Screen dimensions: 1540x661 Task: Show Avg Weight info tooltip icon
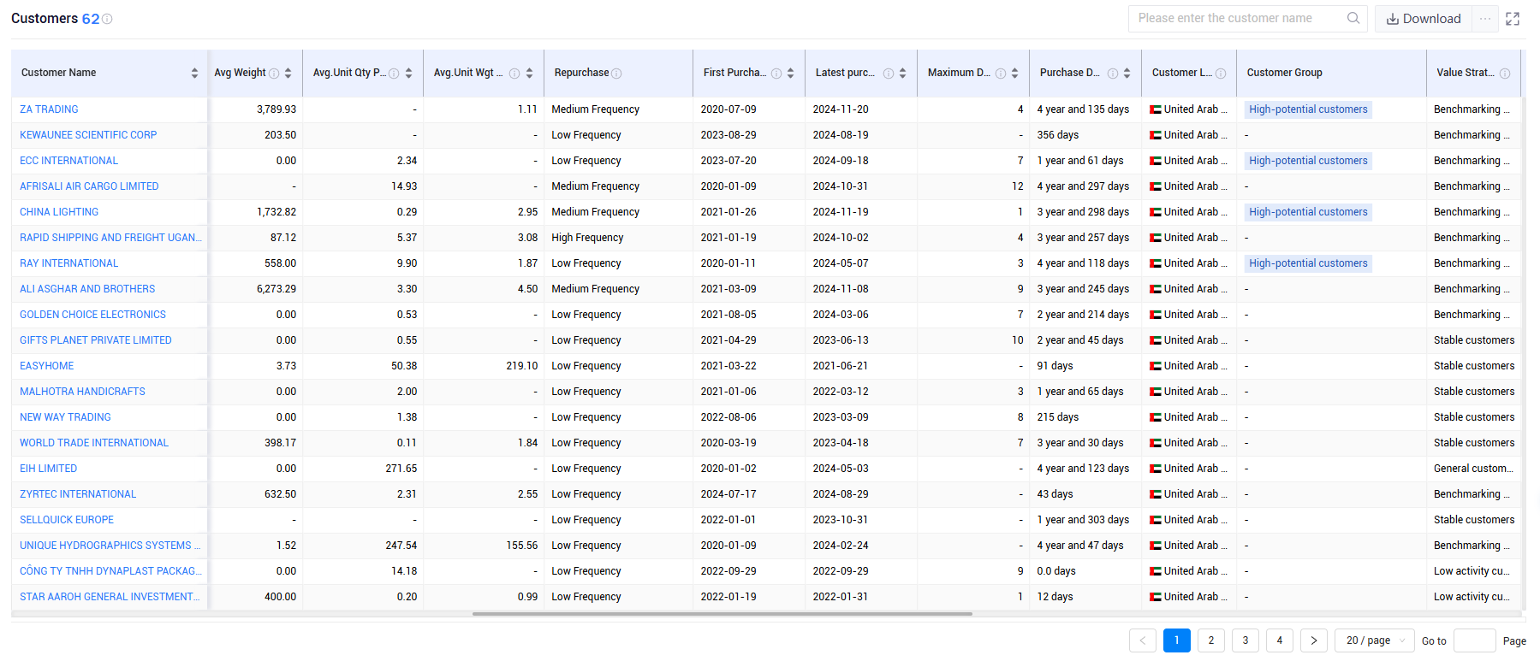coord(274,74)
